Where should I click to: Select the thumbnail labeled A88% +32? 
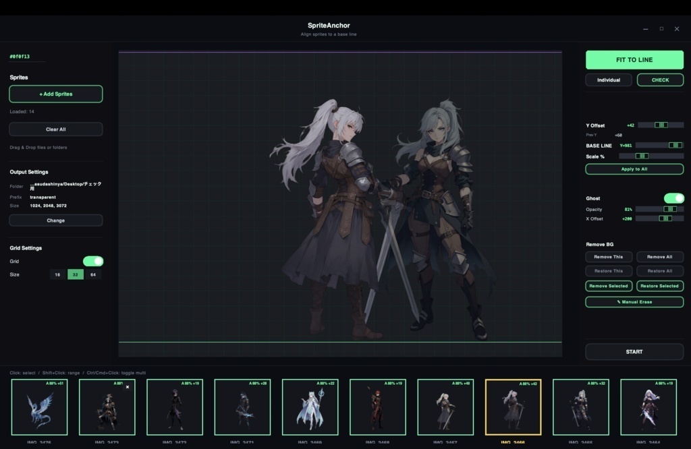581,407
